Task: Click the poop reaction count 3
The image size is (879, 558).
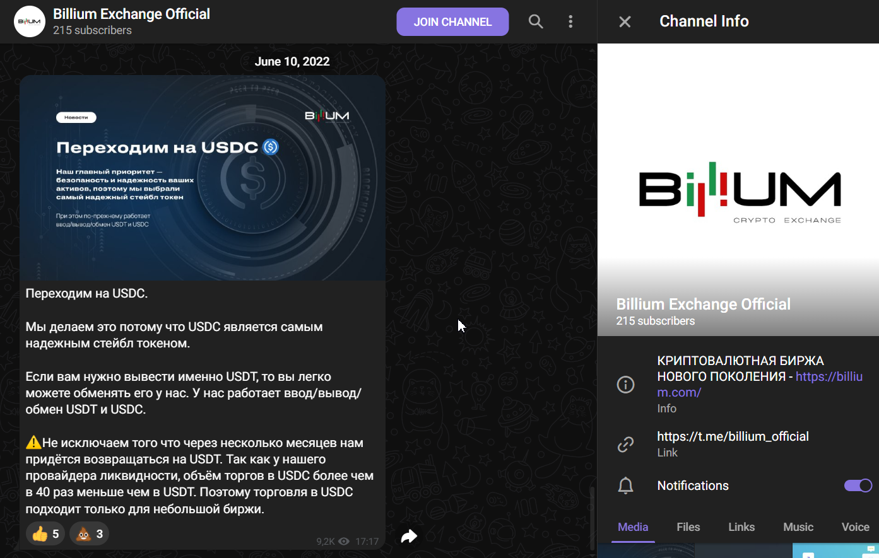Action: (x=100, y=534)
